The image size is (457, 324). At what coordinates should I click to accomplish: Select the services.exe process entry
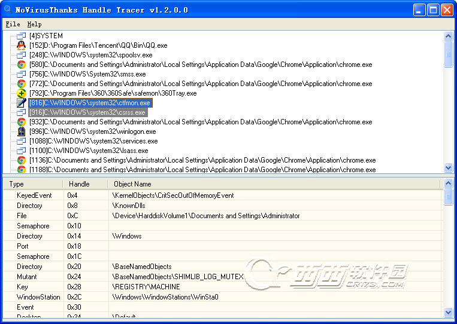point(93,141)
